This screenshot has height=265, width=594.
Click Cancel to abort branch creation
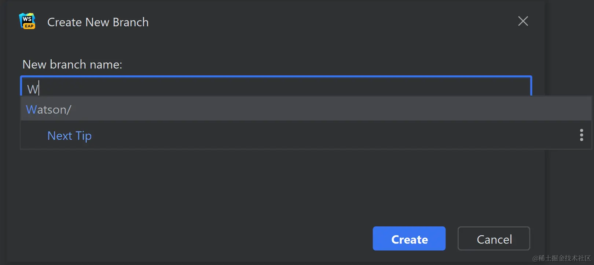pos(494,239)
